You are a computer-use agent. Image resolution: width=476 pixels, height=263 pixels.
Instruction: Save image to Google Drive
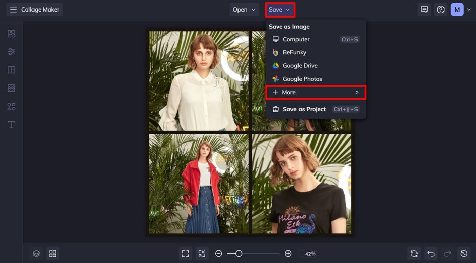[316, 66]
